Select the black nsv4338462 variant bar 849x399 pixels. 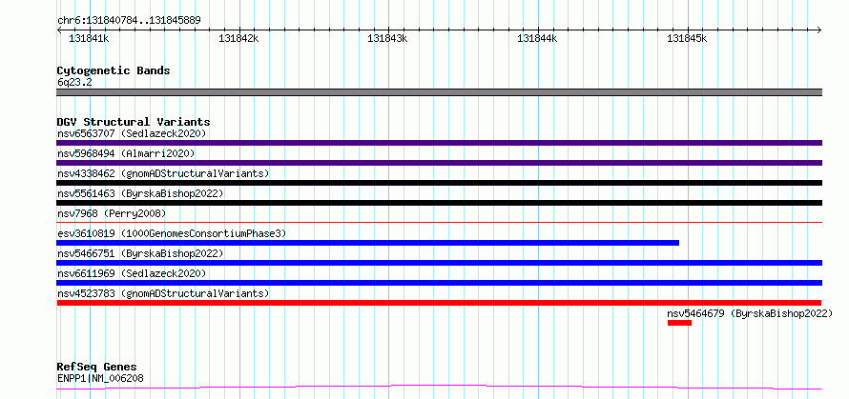tap(439, 183)
